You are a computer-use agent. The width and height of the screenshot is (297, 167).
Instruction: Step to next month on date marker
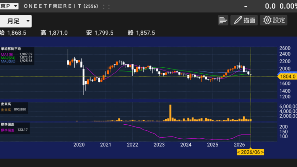(x=262, y=152)
